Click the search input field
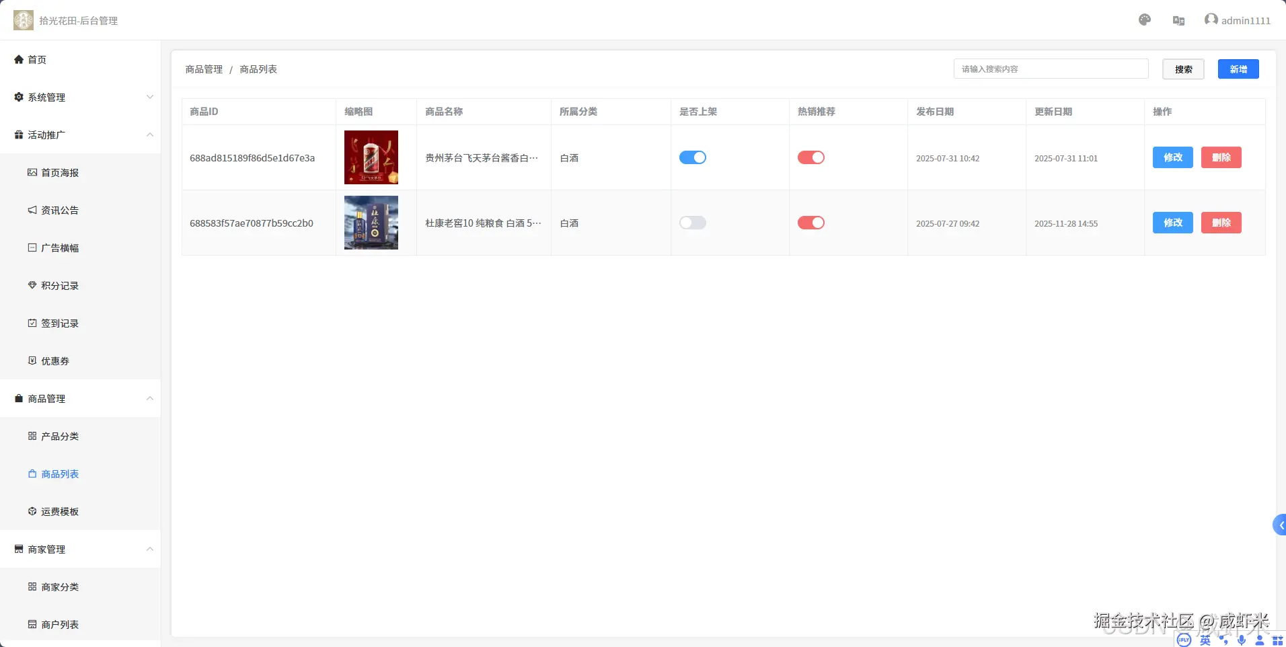 (x=1051, y=69)
